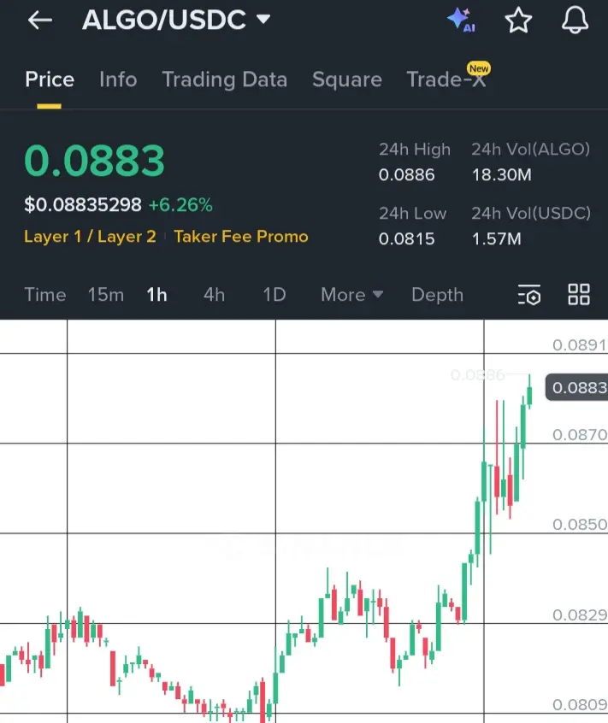Tap the current price 0.0883 headline
The height and width of the screenshot is (723, 608).
pyautogui.click(x=94, y=161)
